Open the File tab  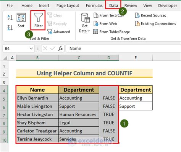pos(10,6)
